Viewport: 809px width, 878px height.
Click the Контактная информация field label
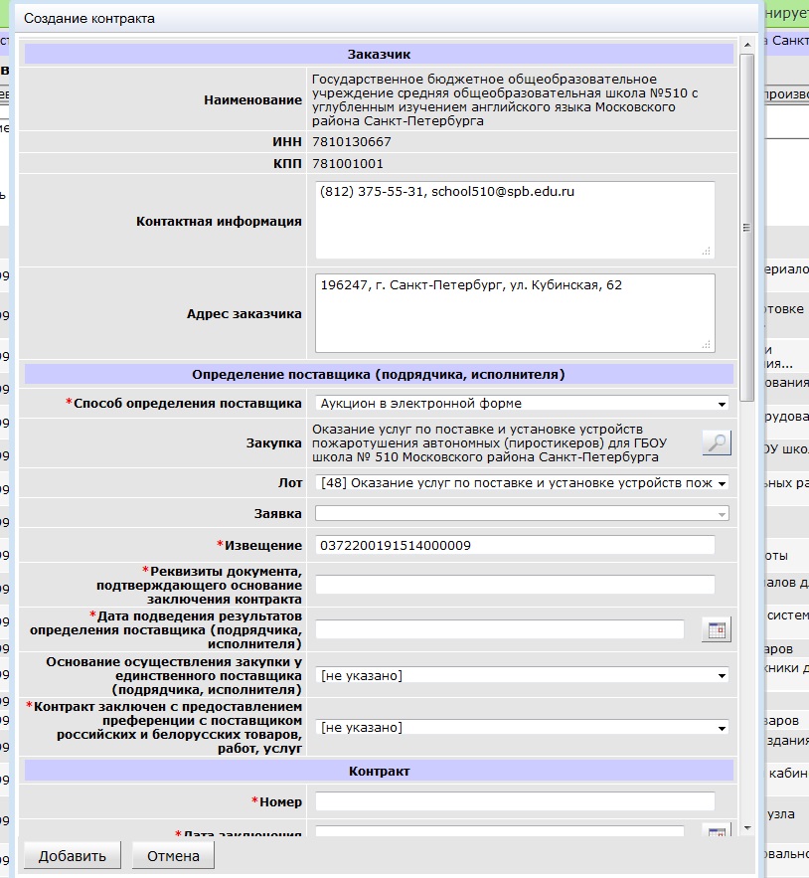point(219,221)
